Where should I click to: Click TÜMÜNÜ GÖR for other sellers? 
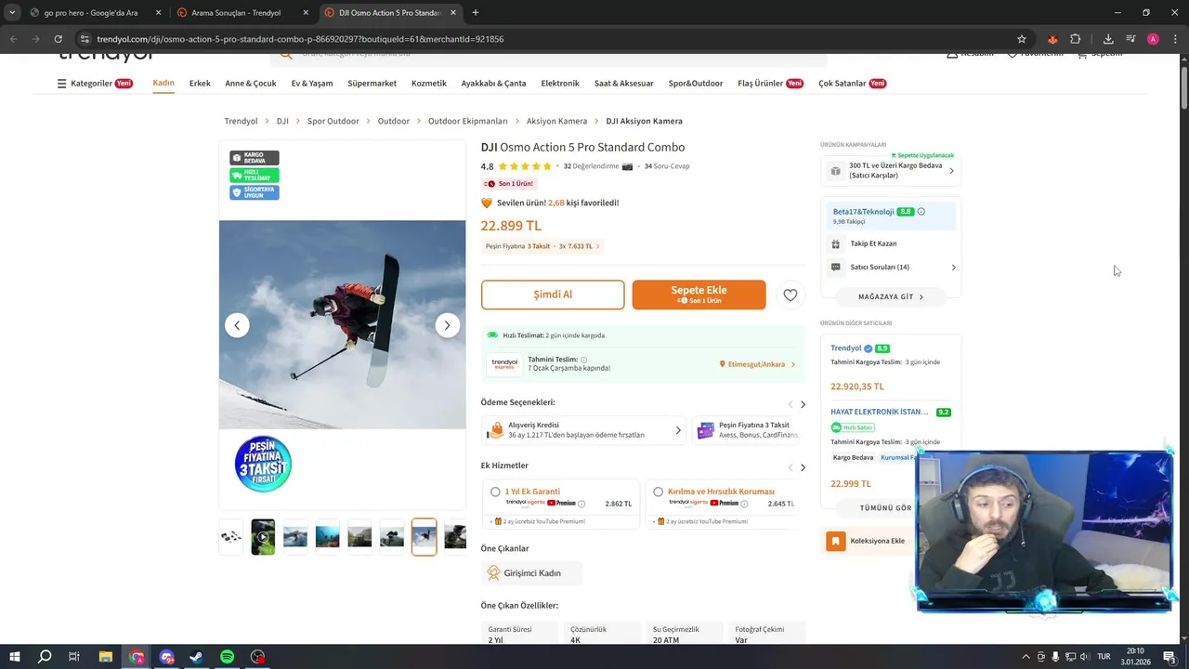(x=885, y=508)
